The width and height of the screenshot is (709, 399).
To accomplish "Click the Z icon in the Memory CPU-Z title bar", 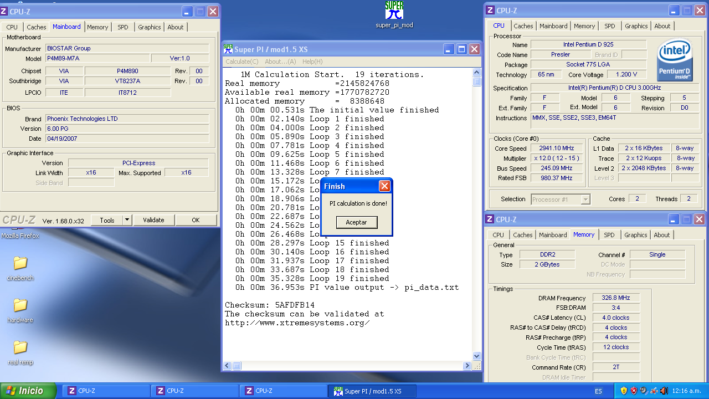I will (490, 219).
